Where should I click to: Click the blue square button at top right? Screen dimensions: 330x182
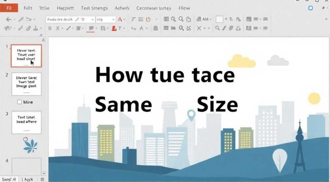point(311,8)
